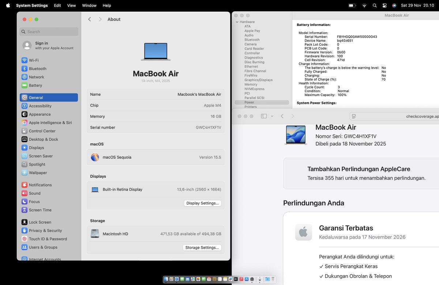Select Spotlight in Settings sidebar

tap(49, 164)
